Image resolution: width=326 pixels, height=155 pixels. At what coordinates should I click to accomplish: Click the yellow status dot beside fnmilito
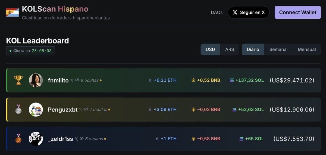pos(101,80)
